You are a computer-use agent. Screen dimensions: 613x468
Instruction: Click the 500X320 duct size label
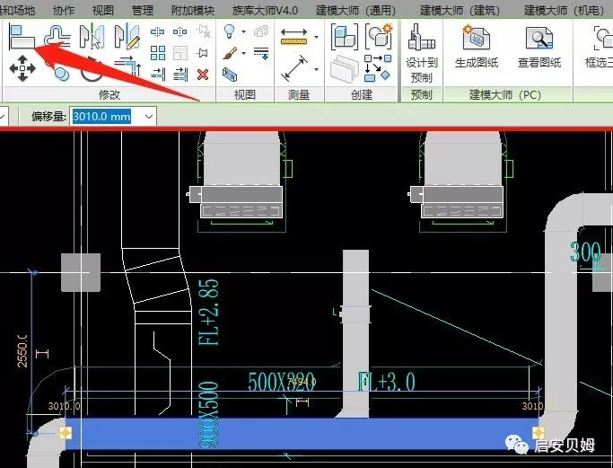click(x=281, y=382)
